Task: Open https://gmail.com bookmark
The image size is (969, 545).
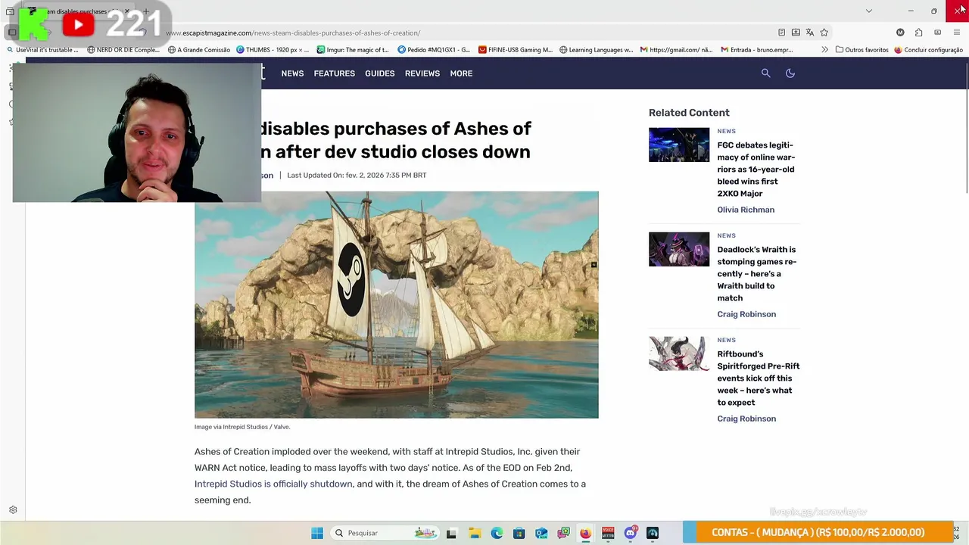Action: 676,50
